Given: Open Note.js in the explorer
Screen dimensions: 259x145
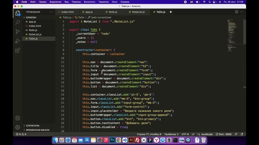Looking at the screenshot, I should pos(39,30).
